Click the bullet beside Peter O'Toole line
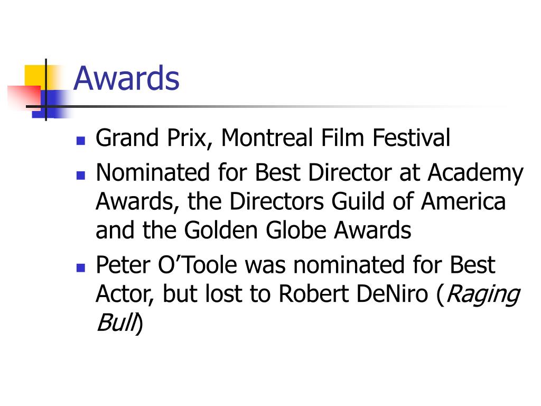The height and width of the screenshot is (406, 541). point(81,267)
